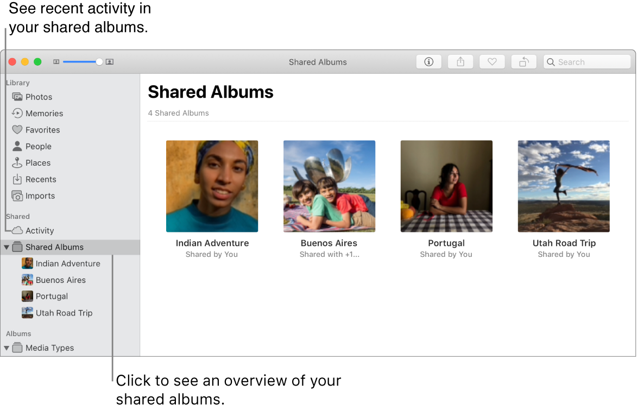Click the magnifier icon in Search
The height and width of the screenshot is (410, 637).
point(551,62)
